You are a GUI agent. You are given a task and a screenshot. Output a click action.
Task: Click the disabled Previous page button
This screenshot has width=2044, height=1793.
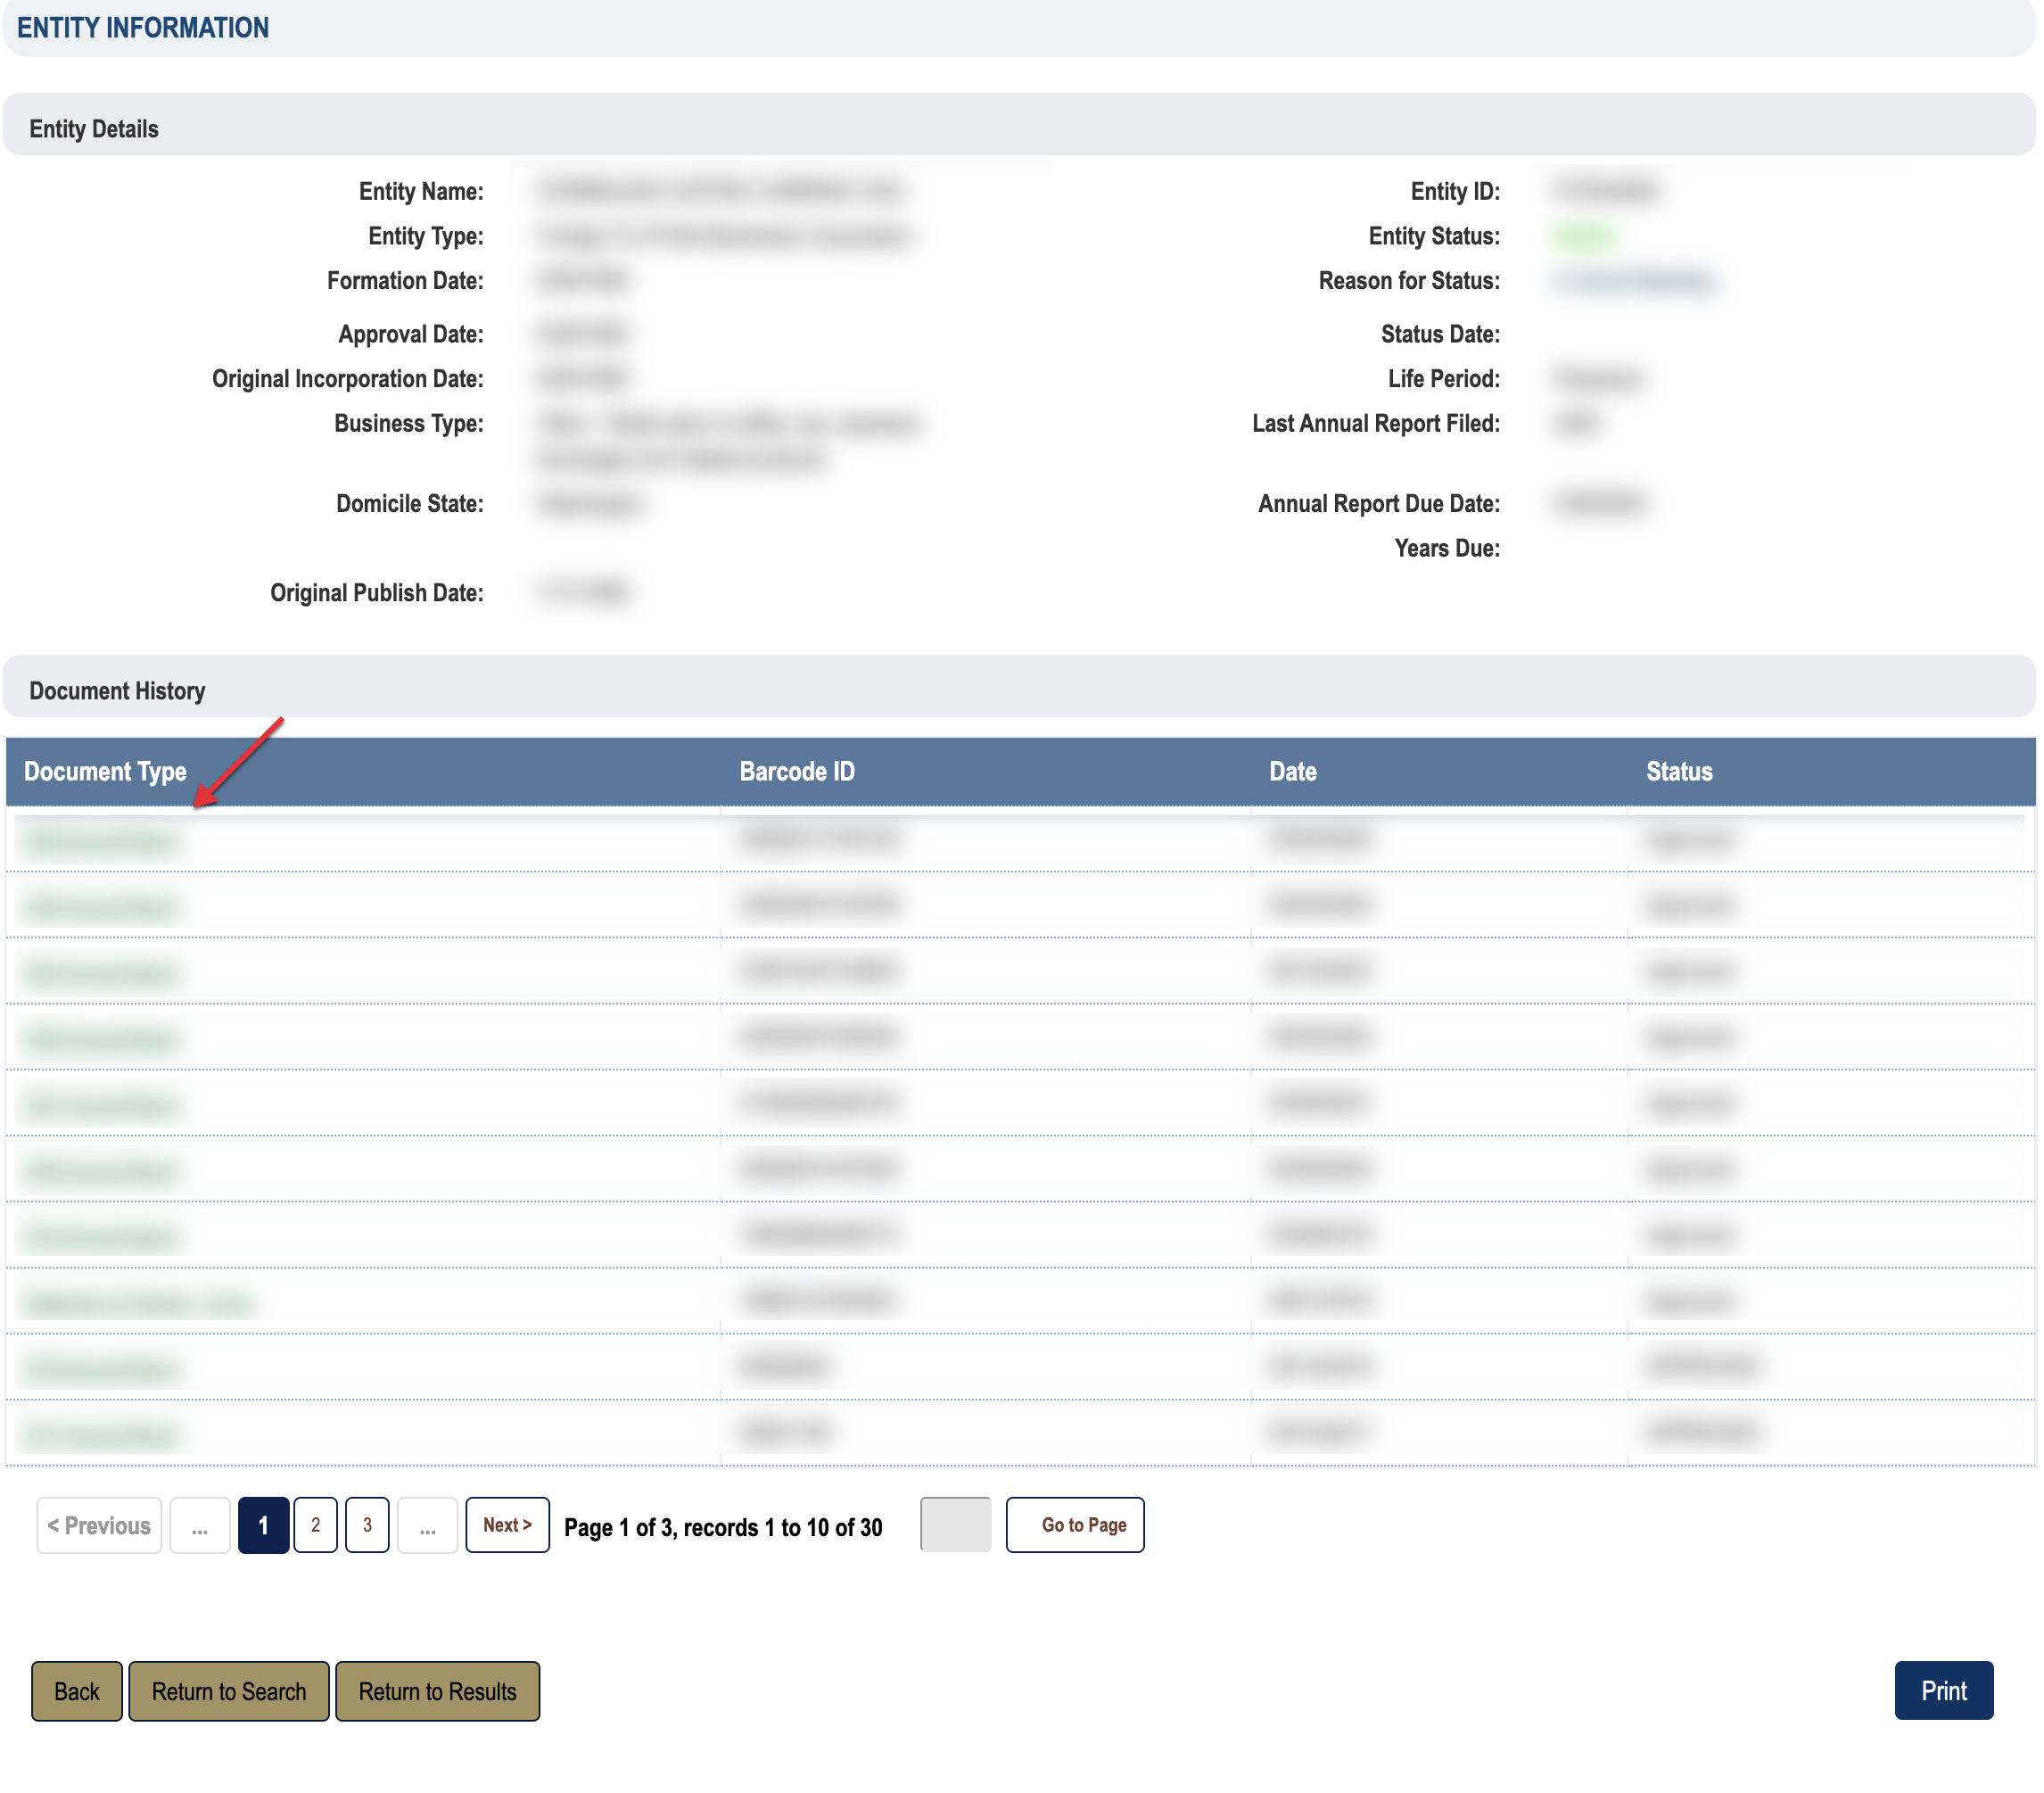click(99, 1525)
